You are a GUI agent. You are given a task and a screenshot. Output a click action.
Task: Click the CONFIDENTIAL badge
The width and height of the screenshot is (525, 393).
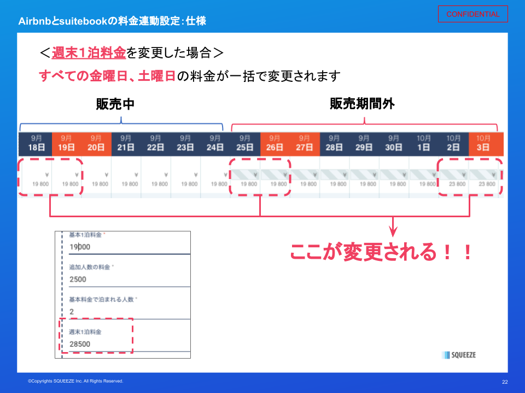pos(472,14)
